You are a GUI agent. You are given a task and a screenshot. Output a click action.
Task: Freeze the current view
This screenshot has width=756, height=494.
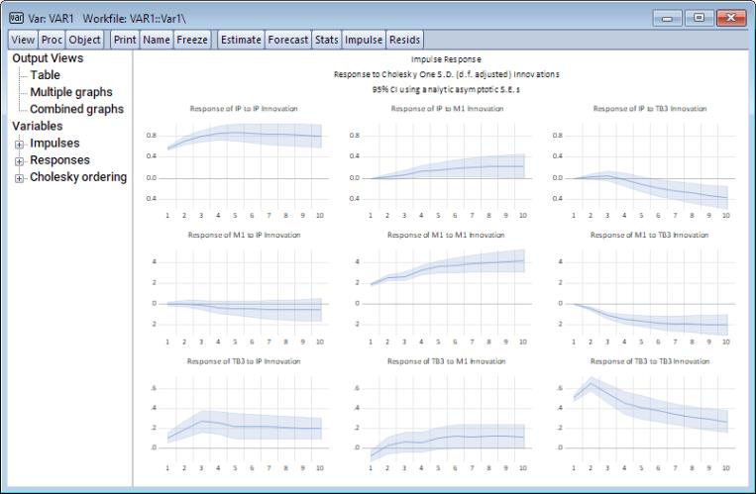pyautogui.click(x=190, y=40)
